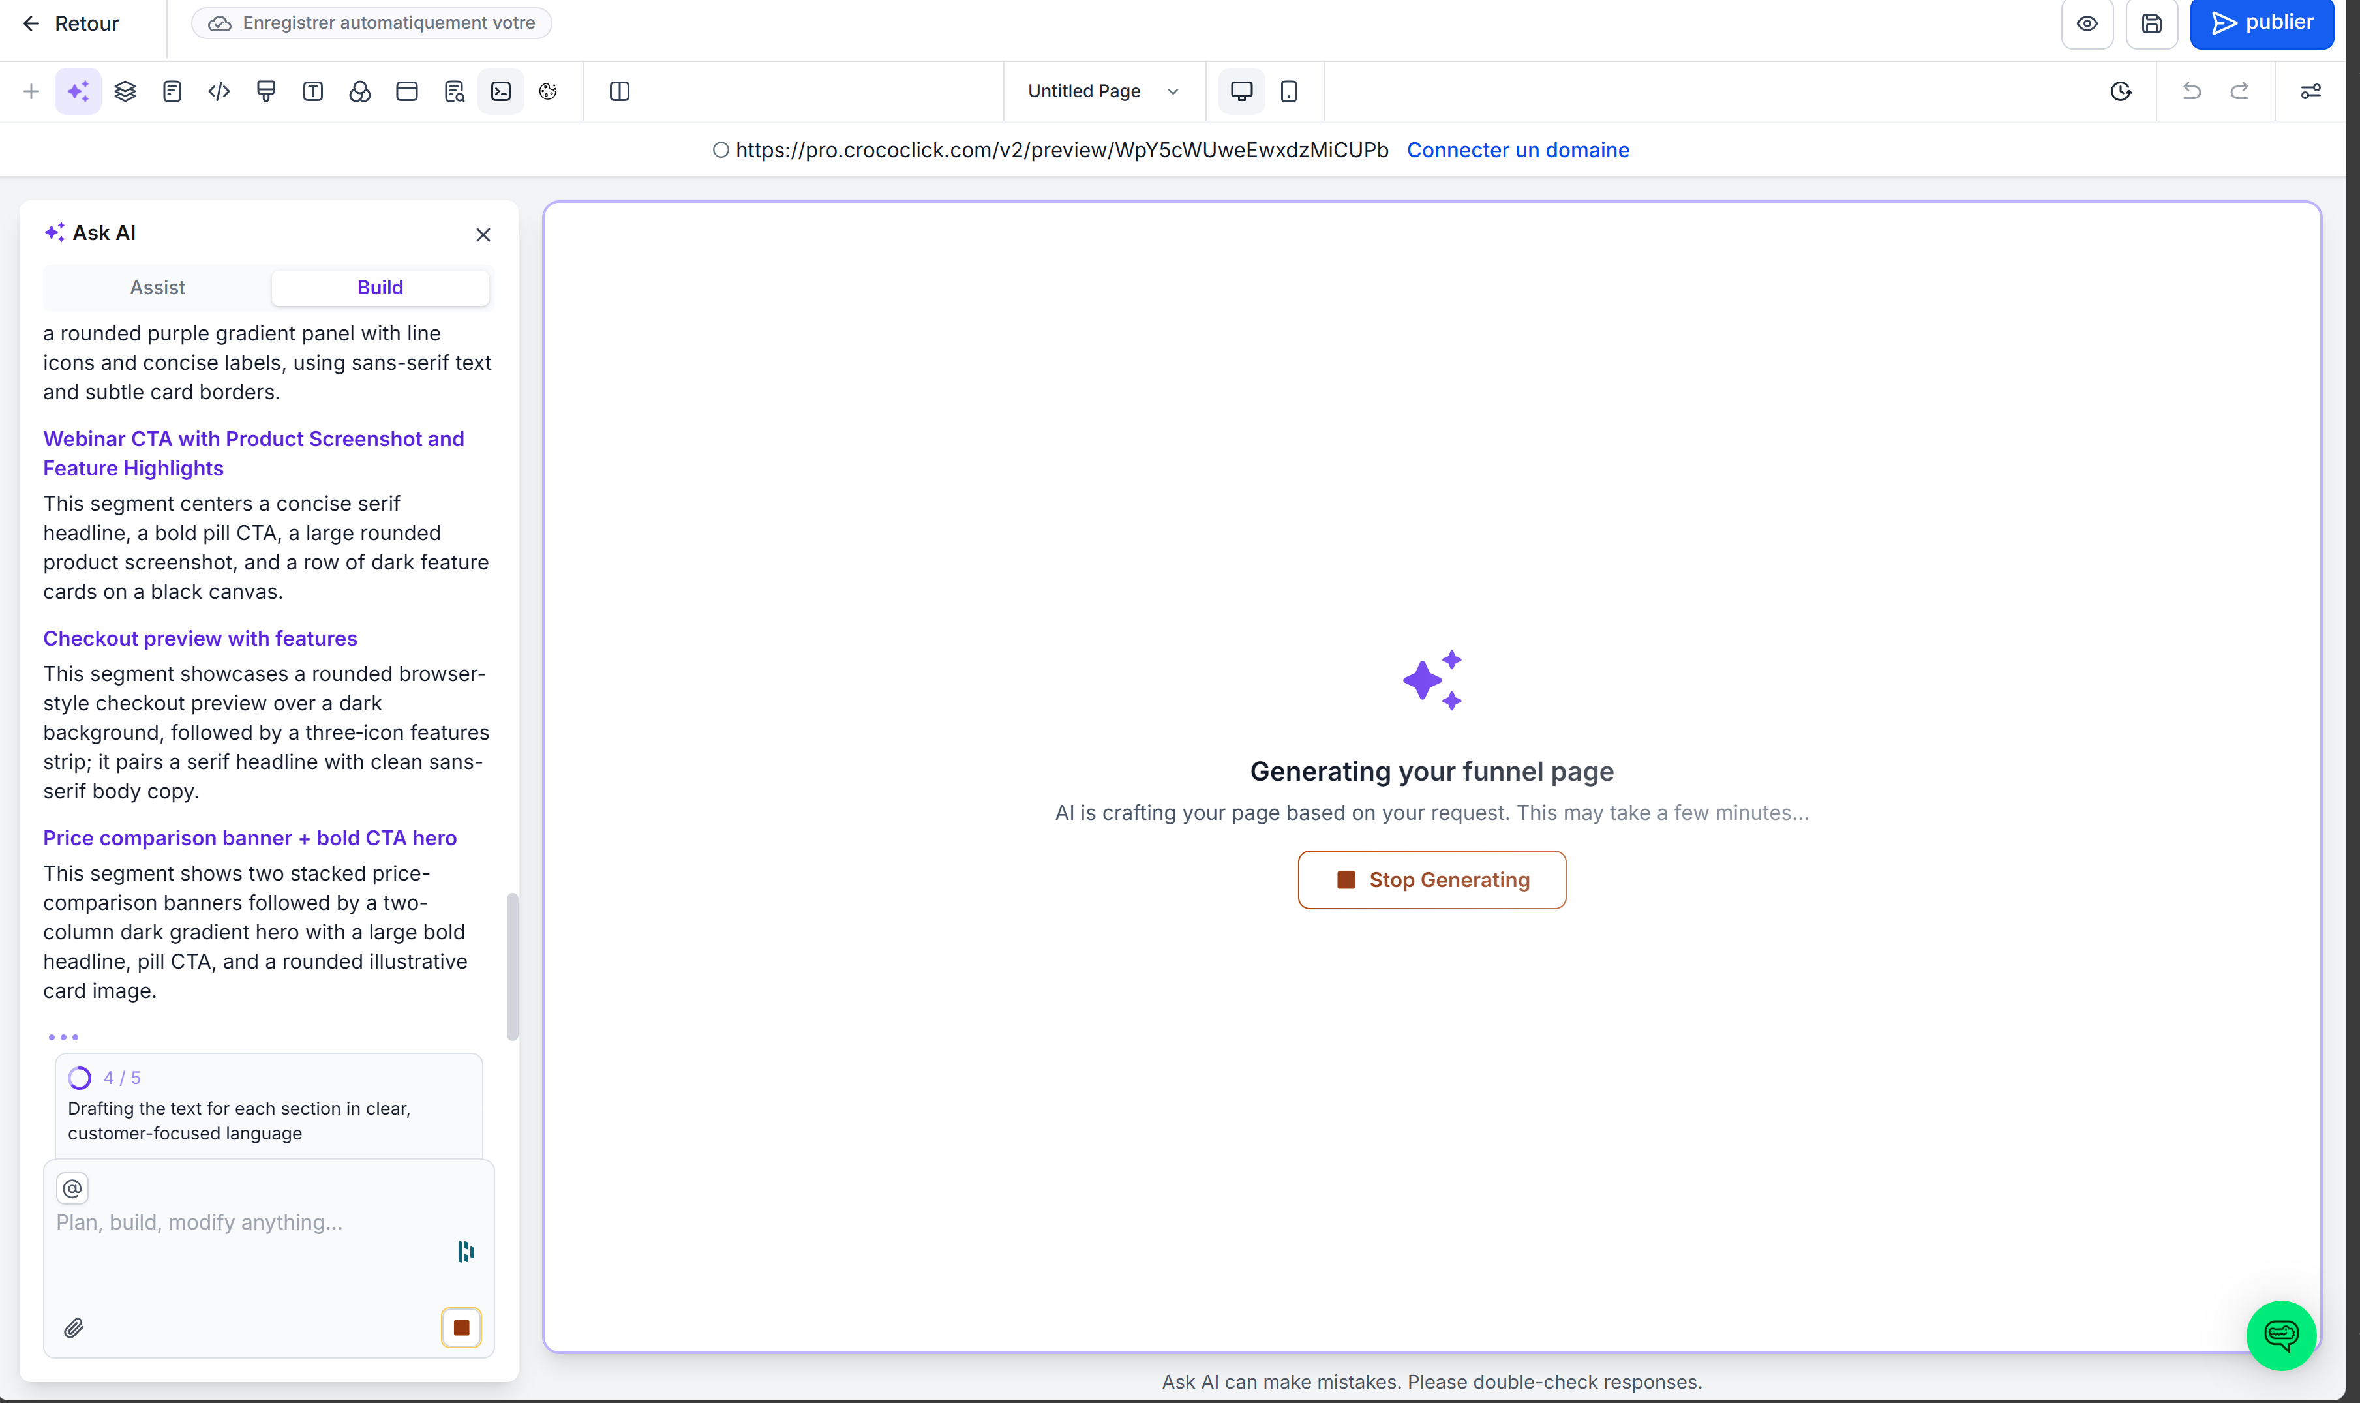Switch to desktop view
Viewport: 2360px width, 1403px height.
tap(1241, 92)
